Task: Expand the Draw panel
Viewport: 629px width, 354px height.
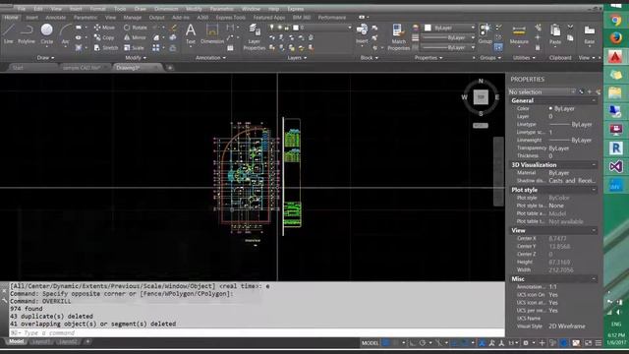Action: (45, 58)
